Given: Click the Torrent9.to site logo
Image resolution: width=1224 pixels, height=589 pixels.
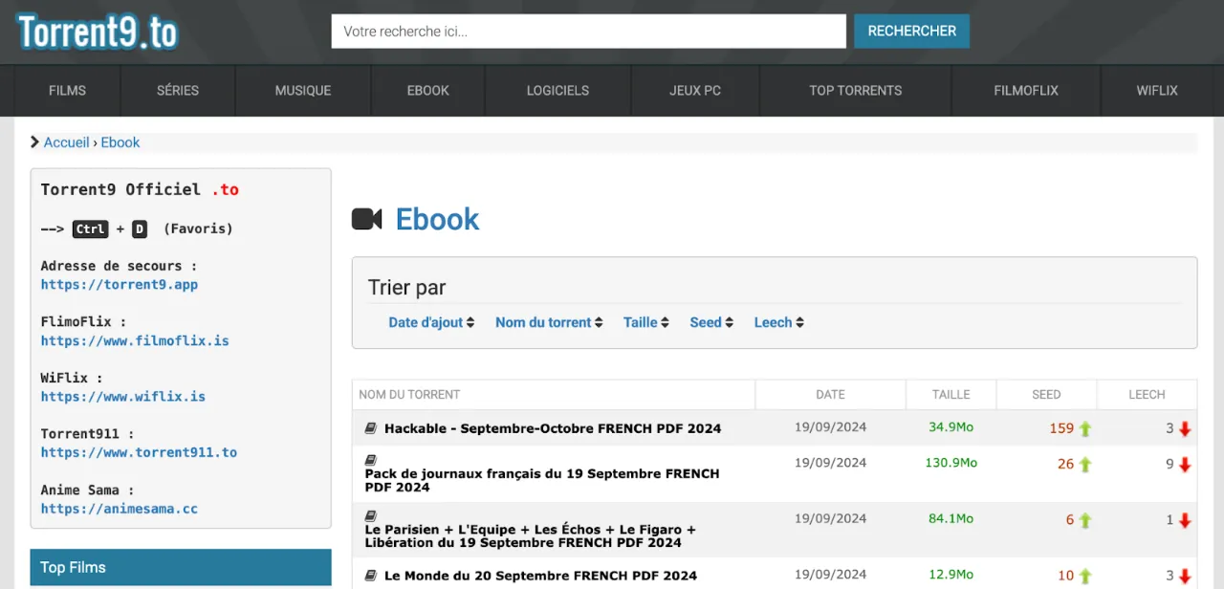Looking at the screenshot, I should click(98, 33).
